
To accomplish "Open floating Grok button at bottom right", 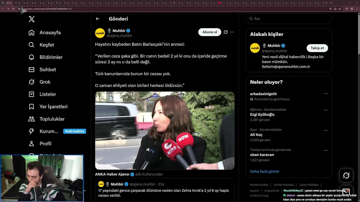I will (x=346, y=176).
